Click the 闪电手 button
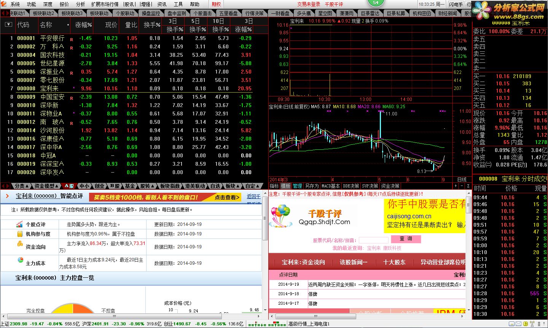The width and height of the screenshot is (548, 328). 456,4
